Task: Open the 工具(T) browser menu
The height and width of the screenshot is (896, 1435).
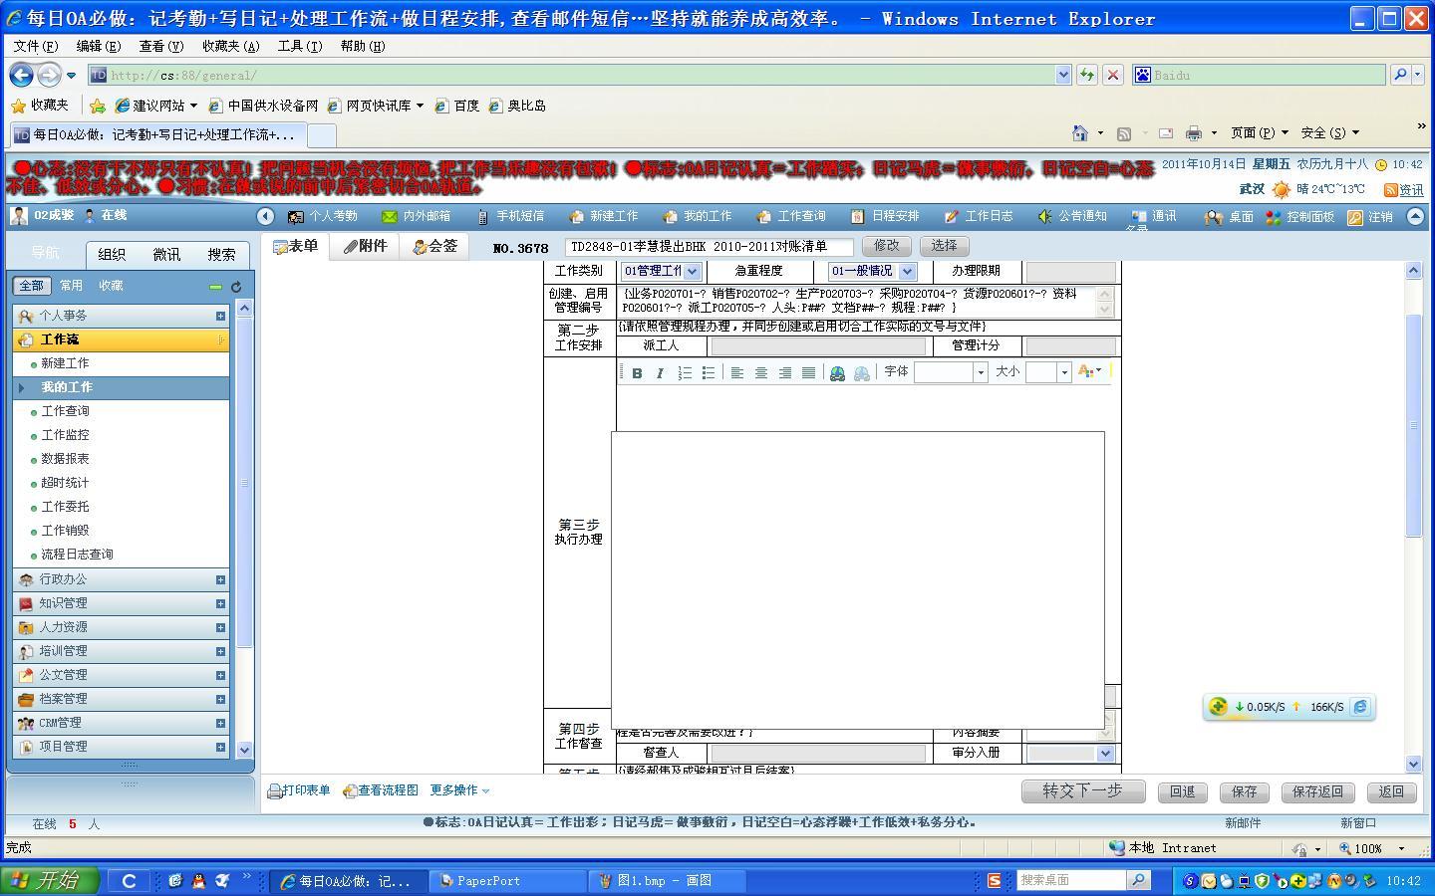Action: [x=299, y=46]
